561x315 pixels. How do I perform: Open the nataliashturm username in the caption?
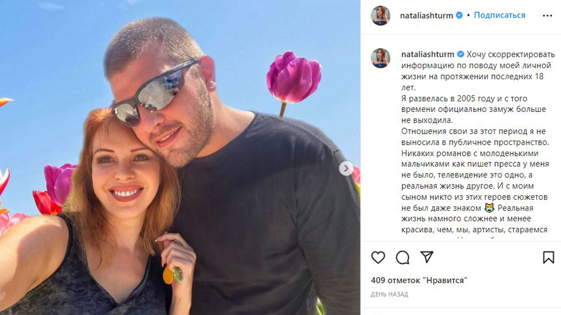pyautogui.click(x=427, y=54)
